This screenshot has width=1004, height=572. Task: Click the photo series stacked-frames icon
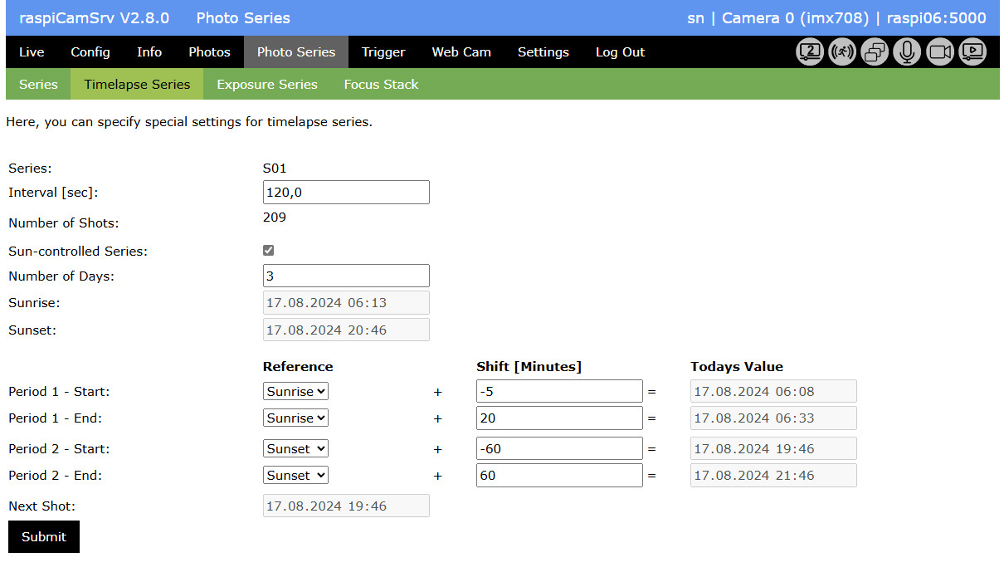pyautogui.click(x=875, y=52)
